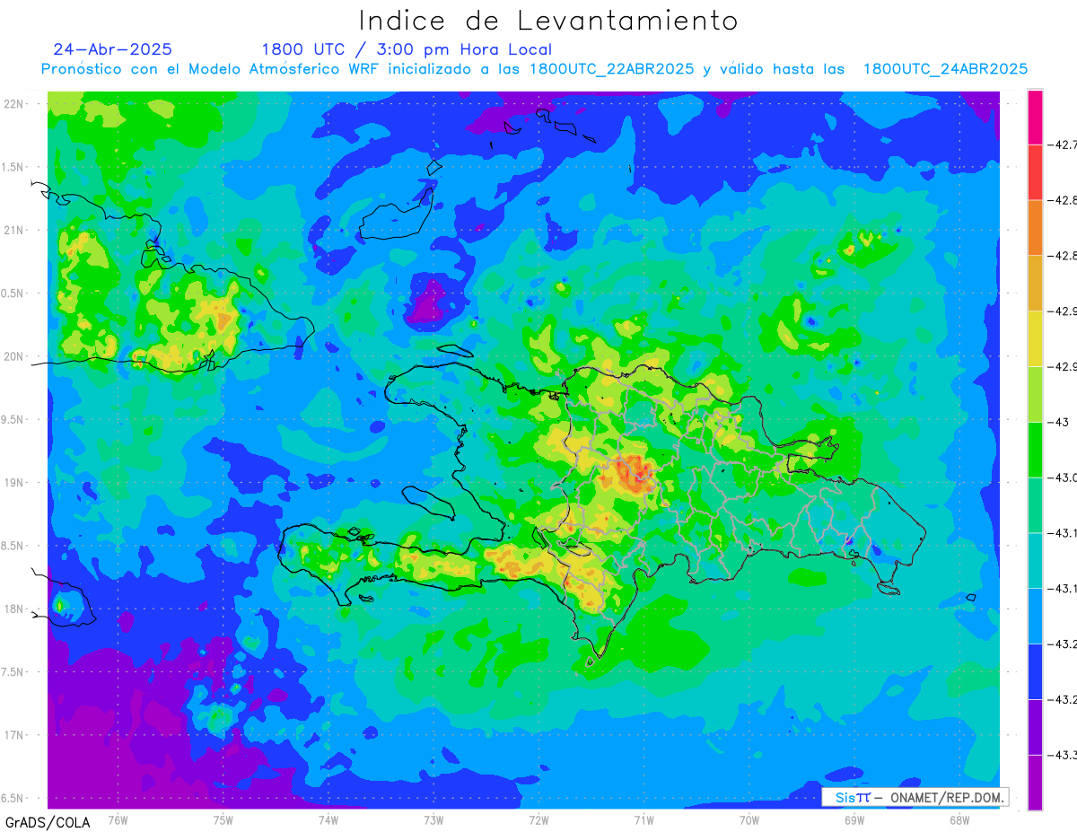This screenshot has width=1077, height=832.
Task: Click the legend value -43.0
Action: (1061, 477)
